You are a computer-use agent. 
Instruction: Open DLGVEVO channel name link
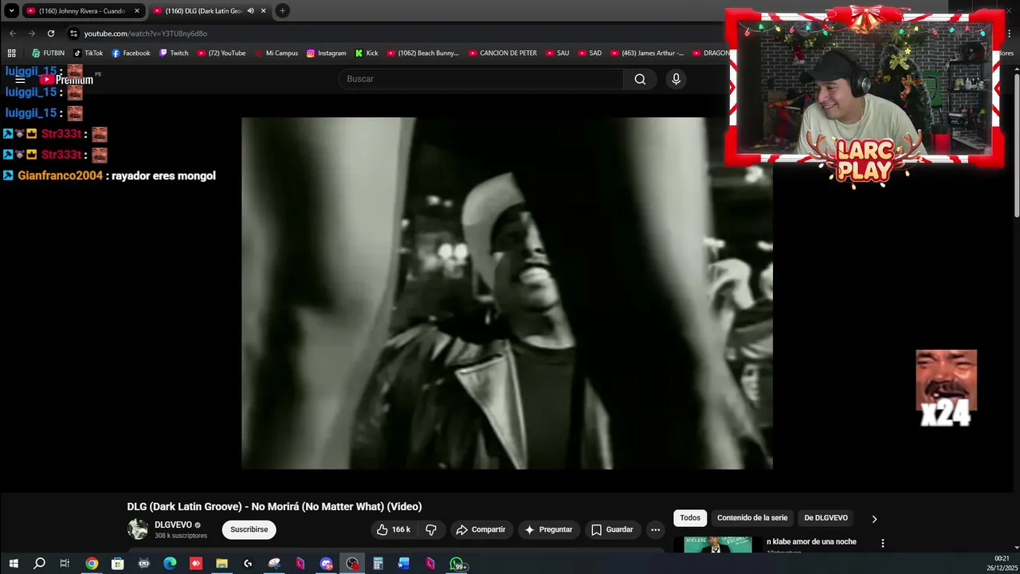pyautogui.click(x=173, y=525)
